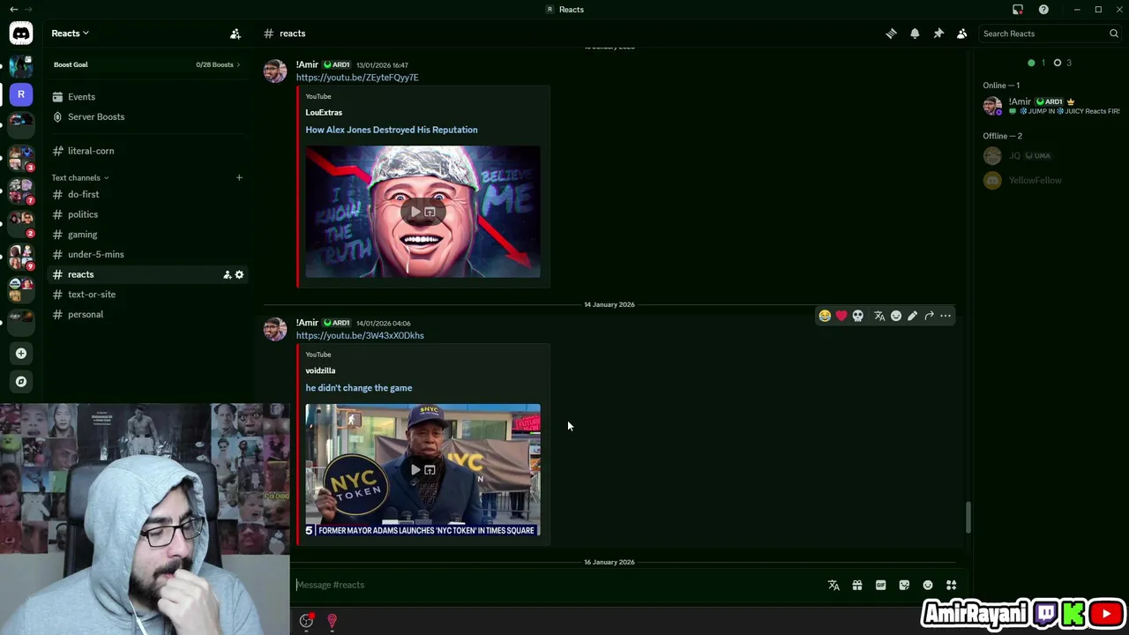Switch to text-or-site channel
Viewport: 1129px width, 635px height.
148,295
